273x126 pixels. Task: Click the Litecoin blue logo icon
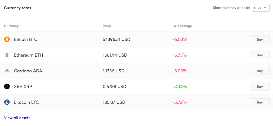pyautogui.click(x=7, y=102)
